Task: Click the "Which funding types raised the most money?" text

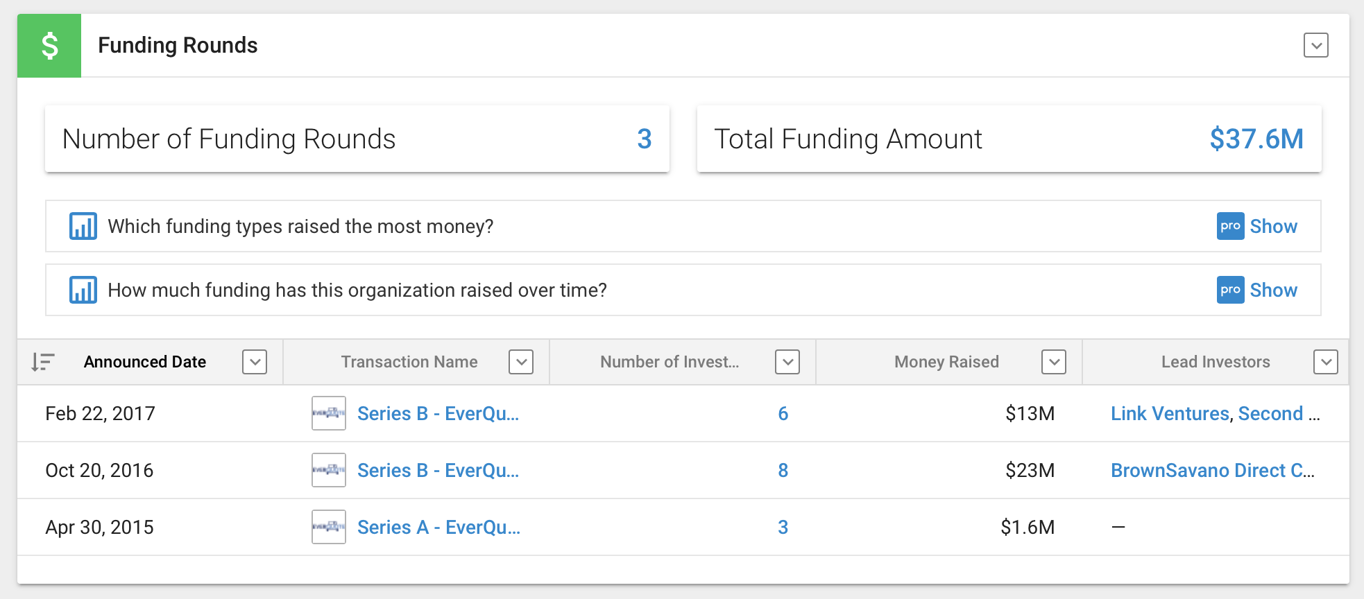Action: (300, 226)
